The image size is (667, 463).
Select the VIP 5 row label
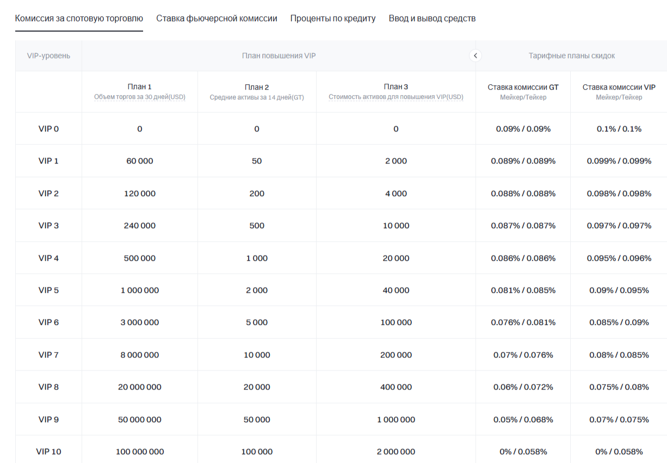48,290
